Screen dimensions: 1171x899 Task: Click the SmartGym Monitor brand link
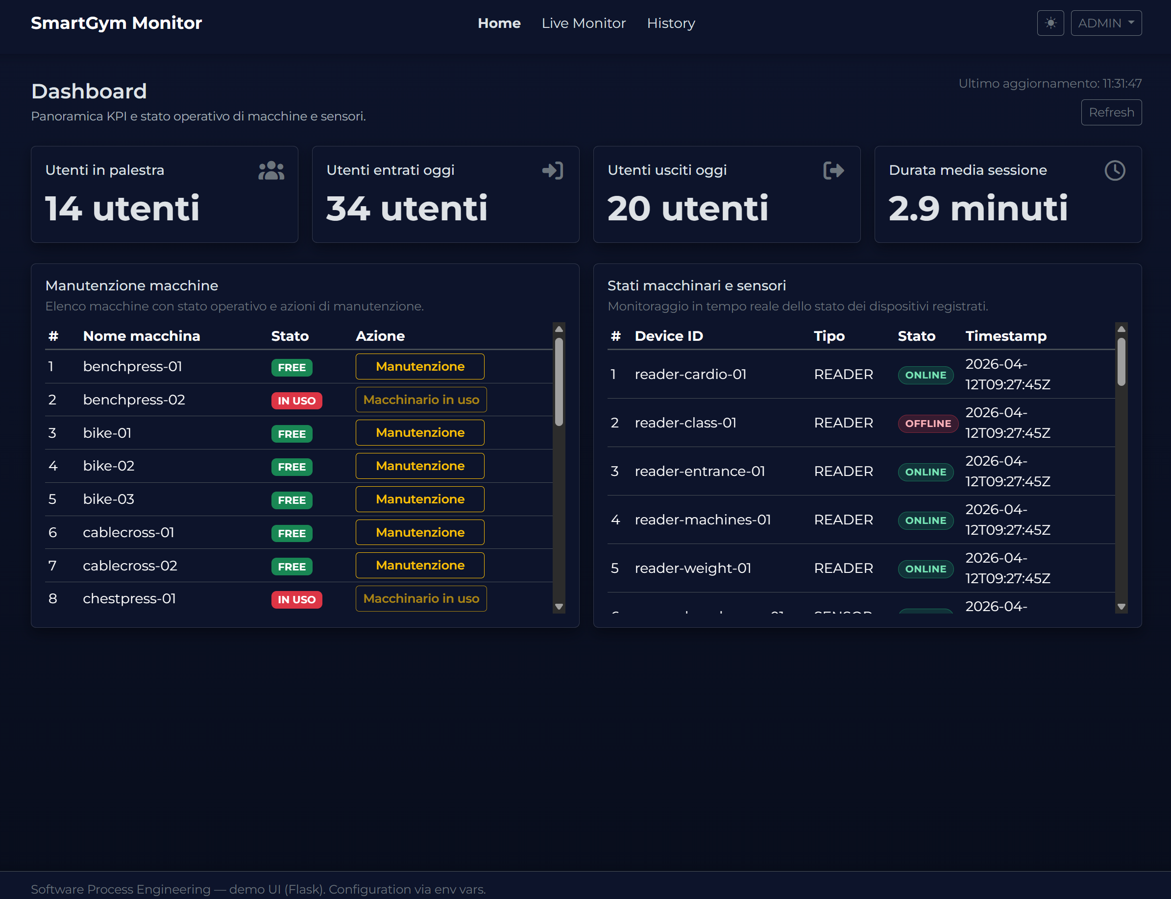pyautogui.click(x=116, y=23)
